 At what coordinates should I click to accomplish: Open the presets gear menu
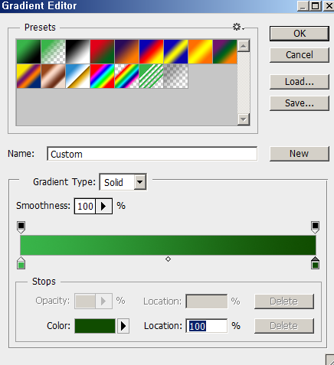pyautogui.click(x=238, y=27)
